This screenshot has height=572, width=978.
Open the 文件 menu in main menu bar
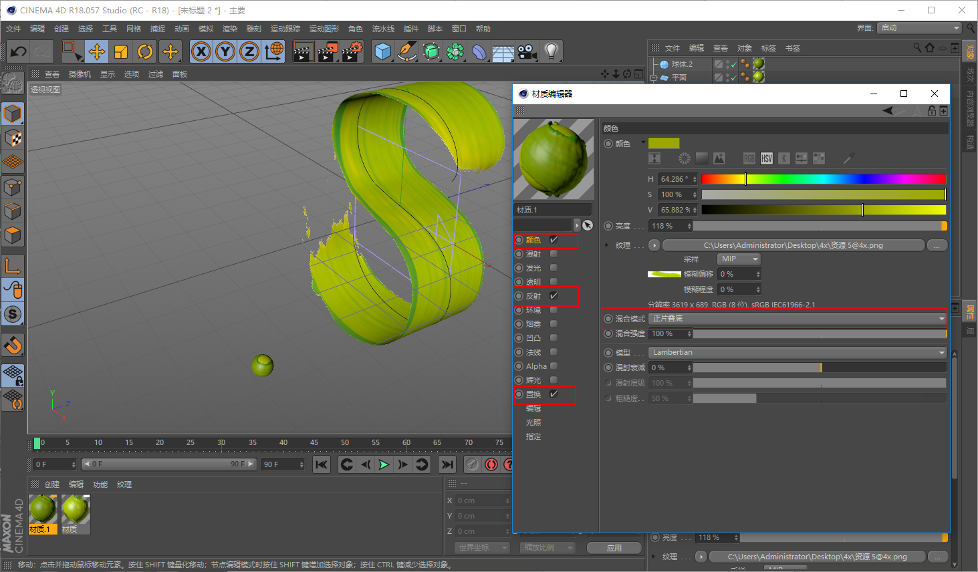(13, 29)
